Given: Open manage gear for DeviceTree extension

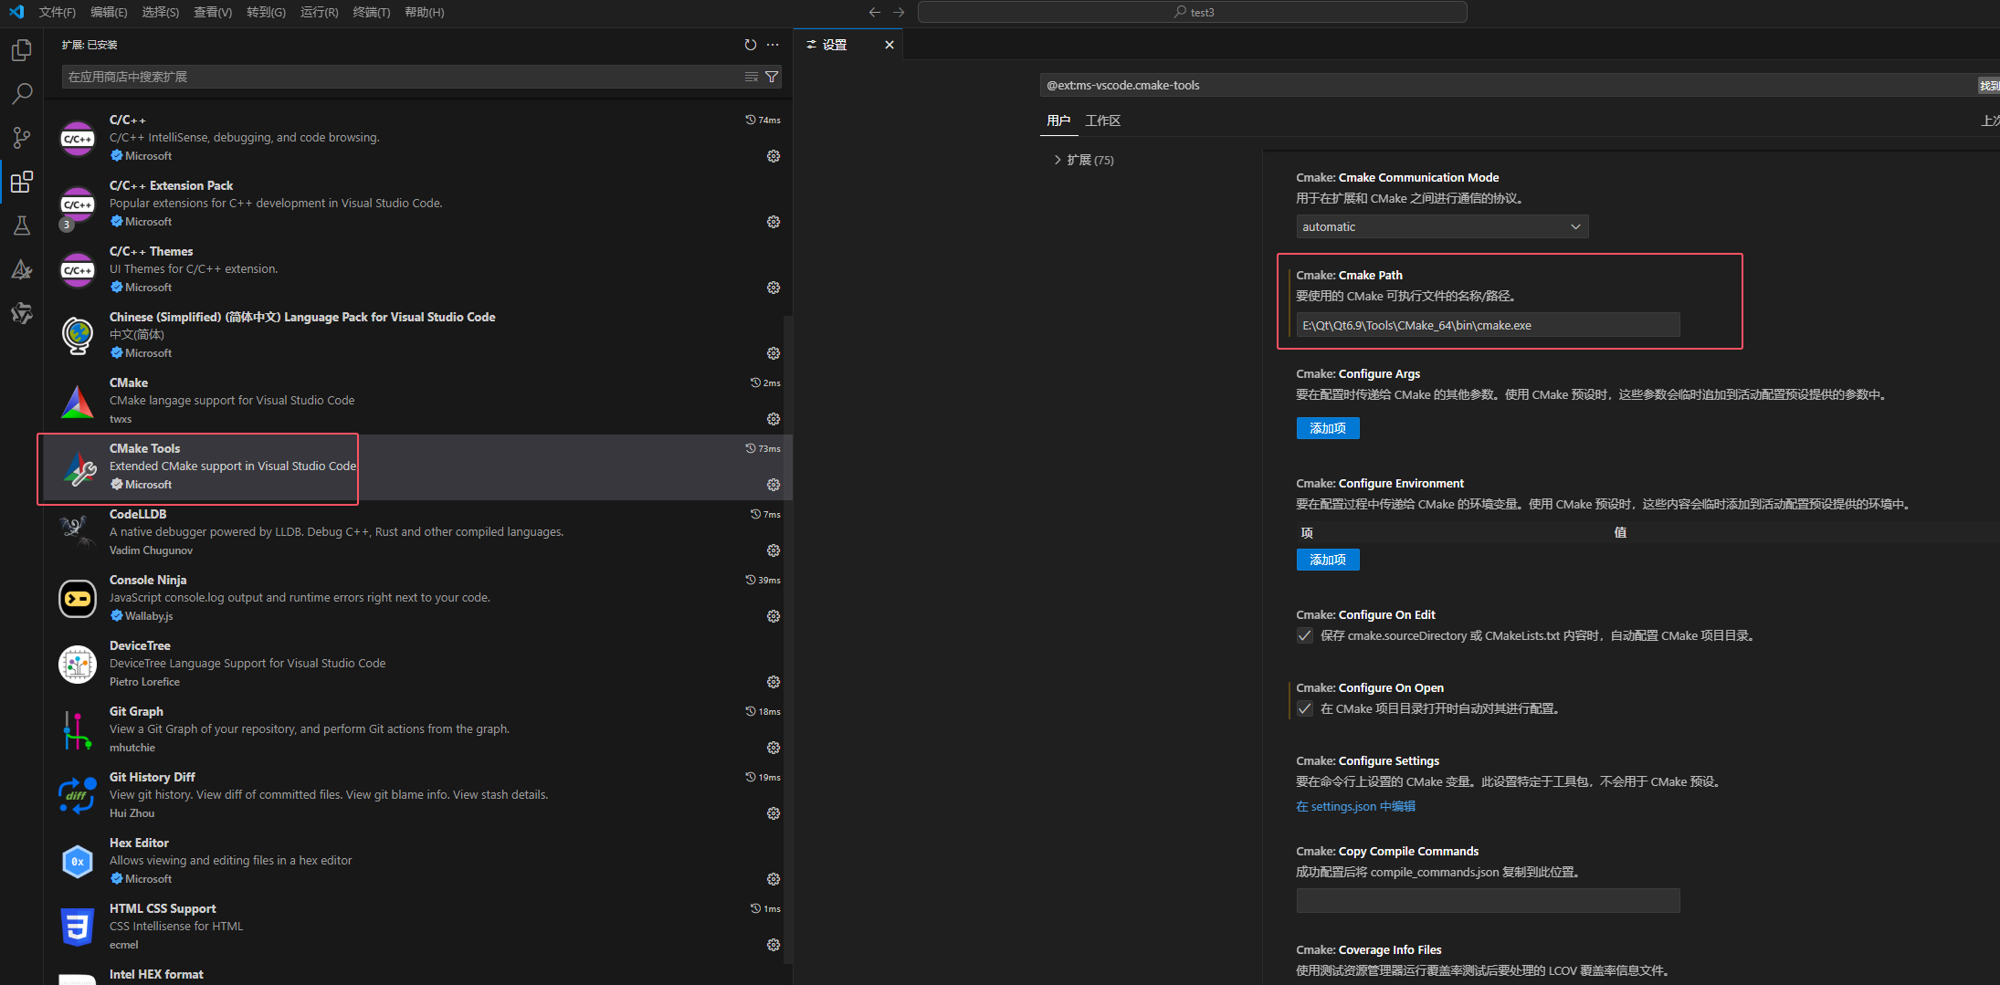Looking at the screenshot, I should 774,682.
